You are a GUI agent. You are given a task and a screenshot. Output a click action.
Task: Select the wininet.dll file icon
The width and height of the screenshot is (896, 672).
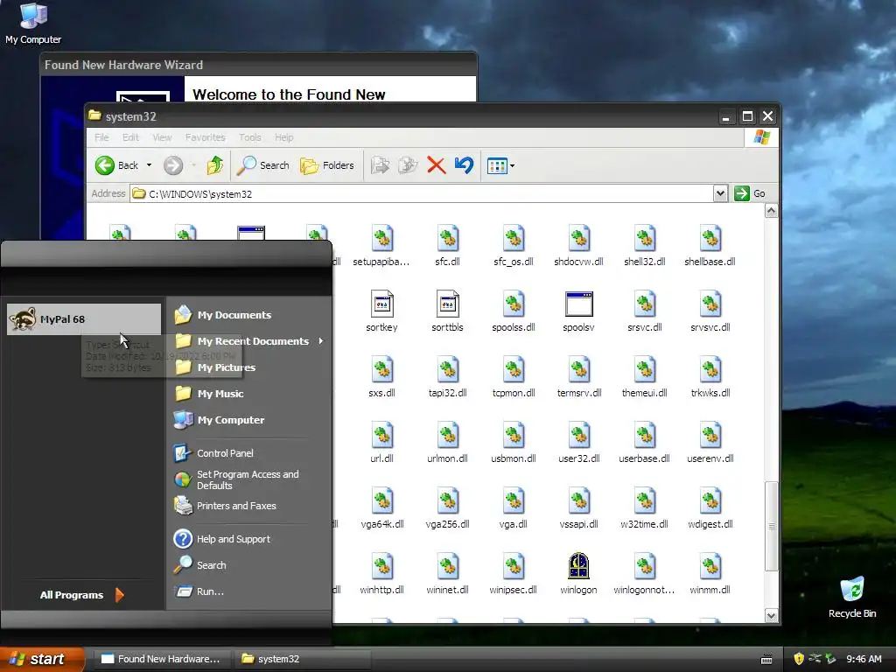pos(447,566)
